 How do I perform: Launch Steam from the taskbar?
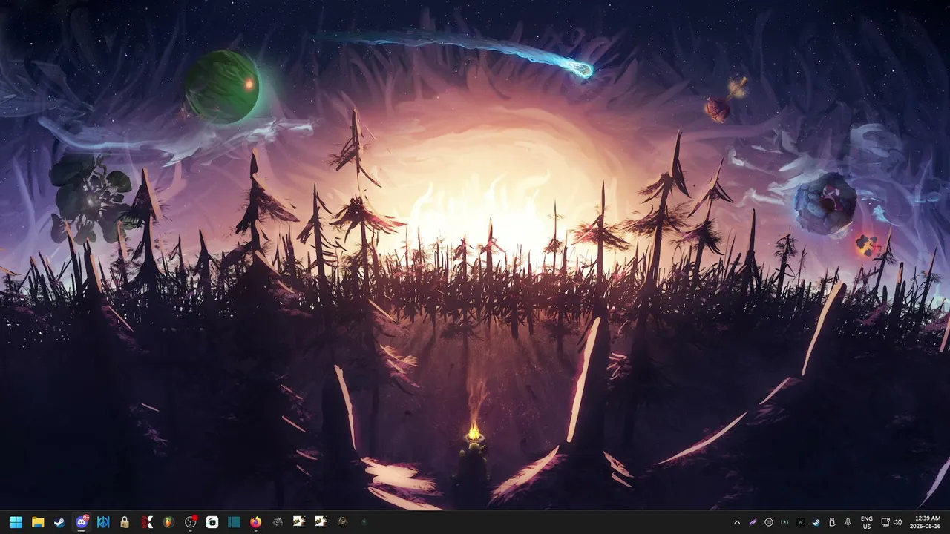(60, 522)
